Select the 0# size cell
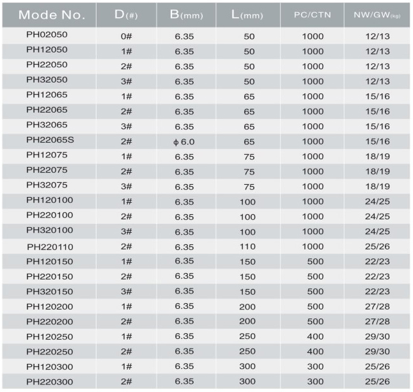Image resolution: width=413 pixels, height=392 pixels. [126, 36]
